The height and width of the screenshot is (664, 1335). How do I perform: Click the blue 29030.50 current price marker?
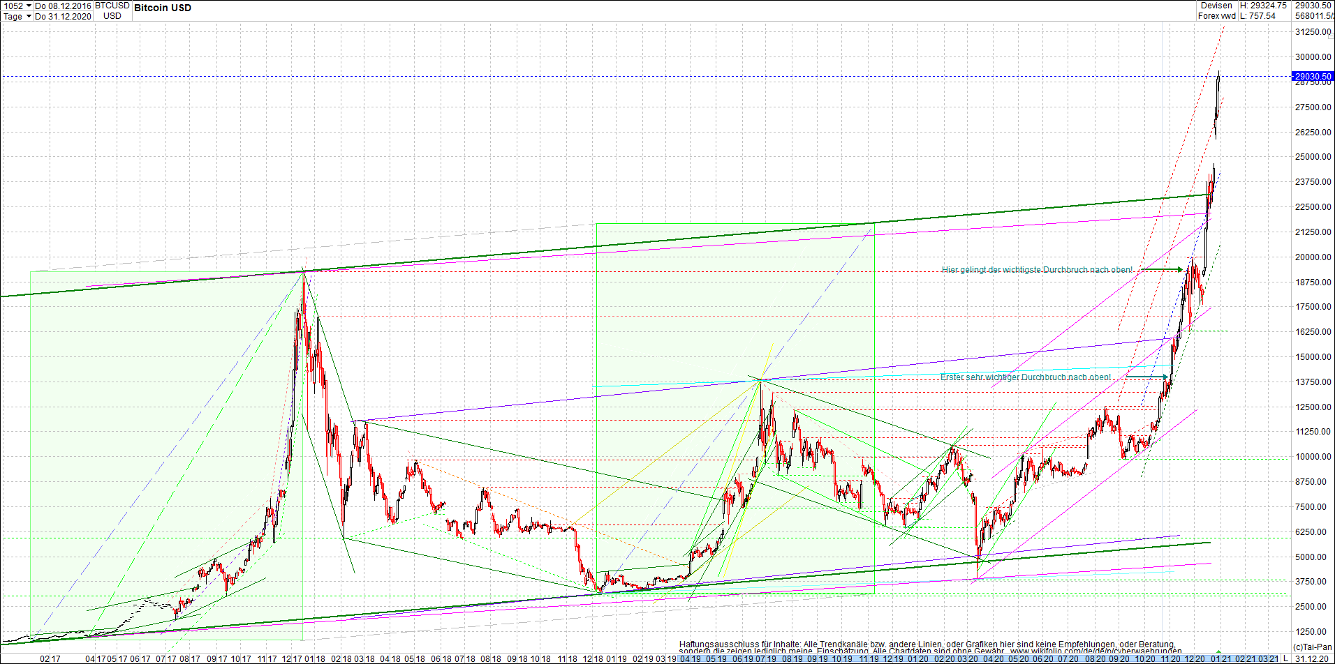point(1313,76)
